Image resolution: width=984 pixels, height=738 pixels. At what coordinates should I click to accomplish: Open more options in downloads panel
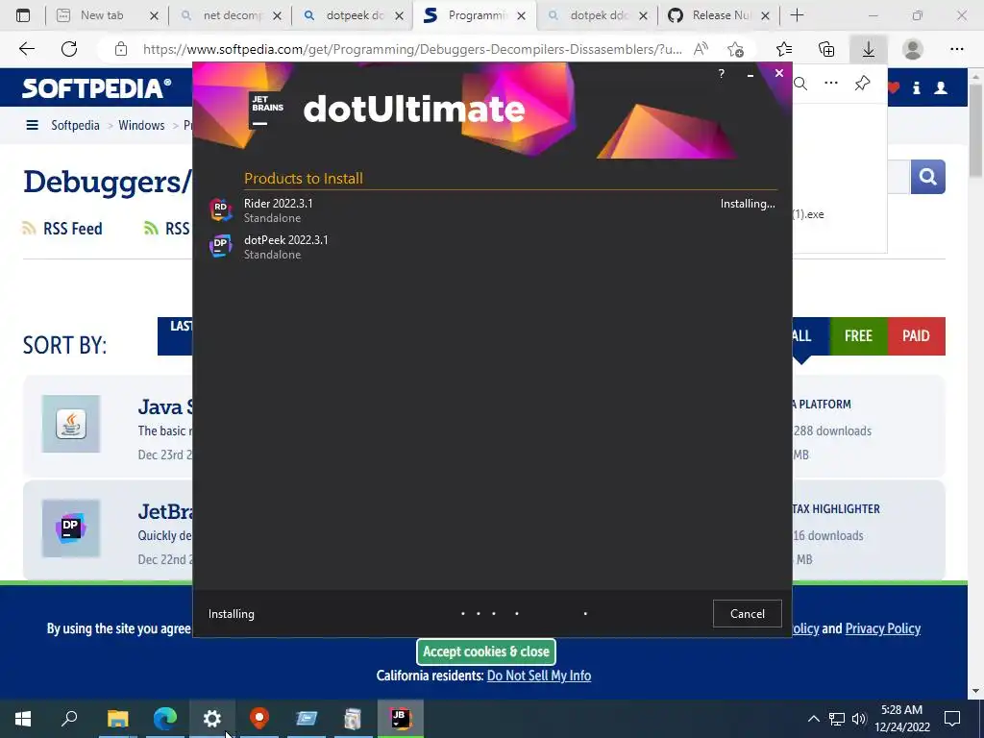pos(831,84)
